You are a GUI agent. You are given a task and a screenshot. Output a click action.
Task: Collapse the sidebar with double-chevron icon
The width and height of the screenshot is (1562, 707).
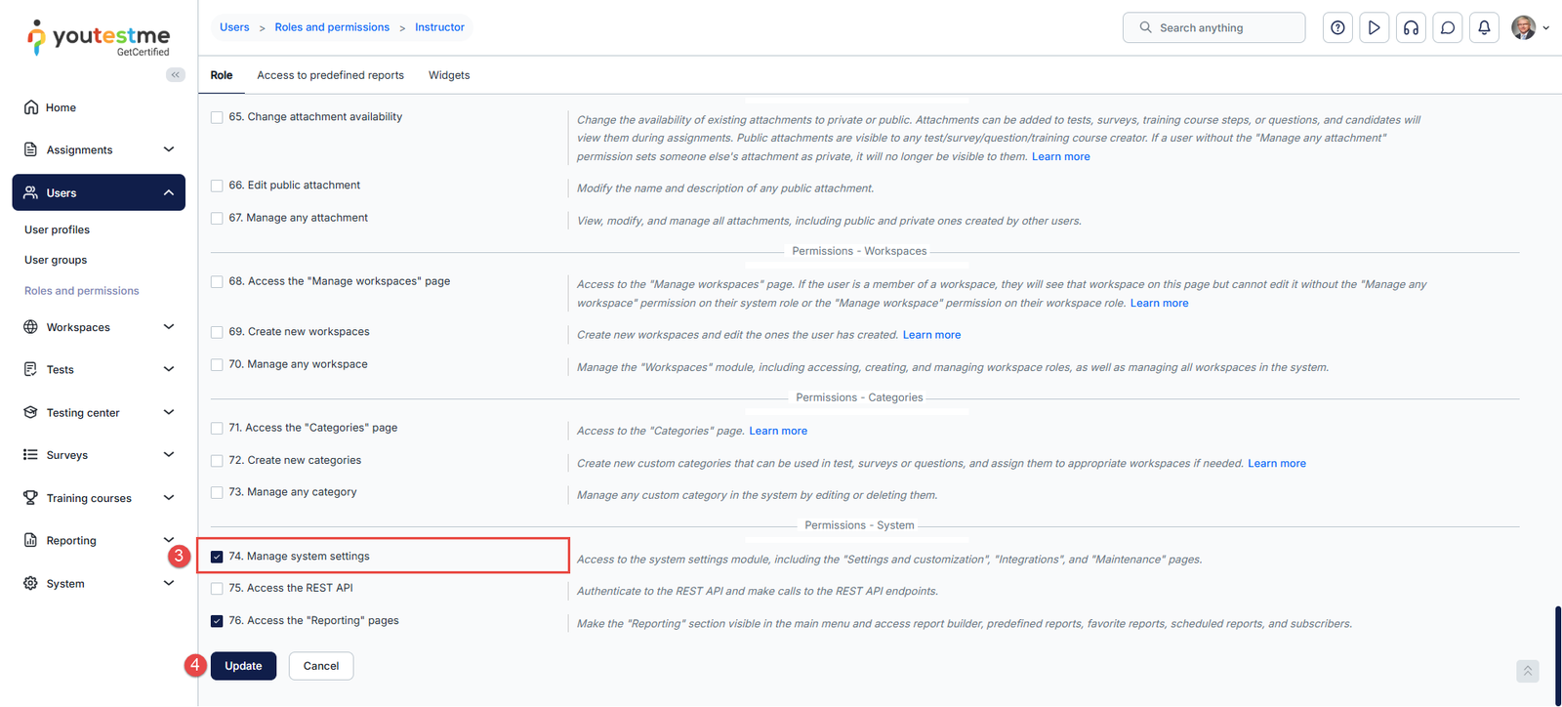pyautogui.click(x=176, y=75)
